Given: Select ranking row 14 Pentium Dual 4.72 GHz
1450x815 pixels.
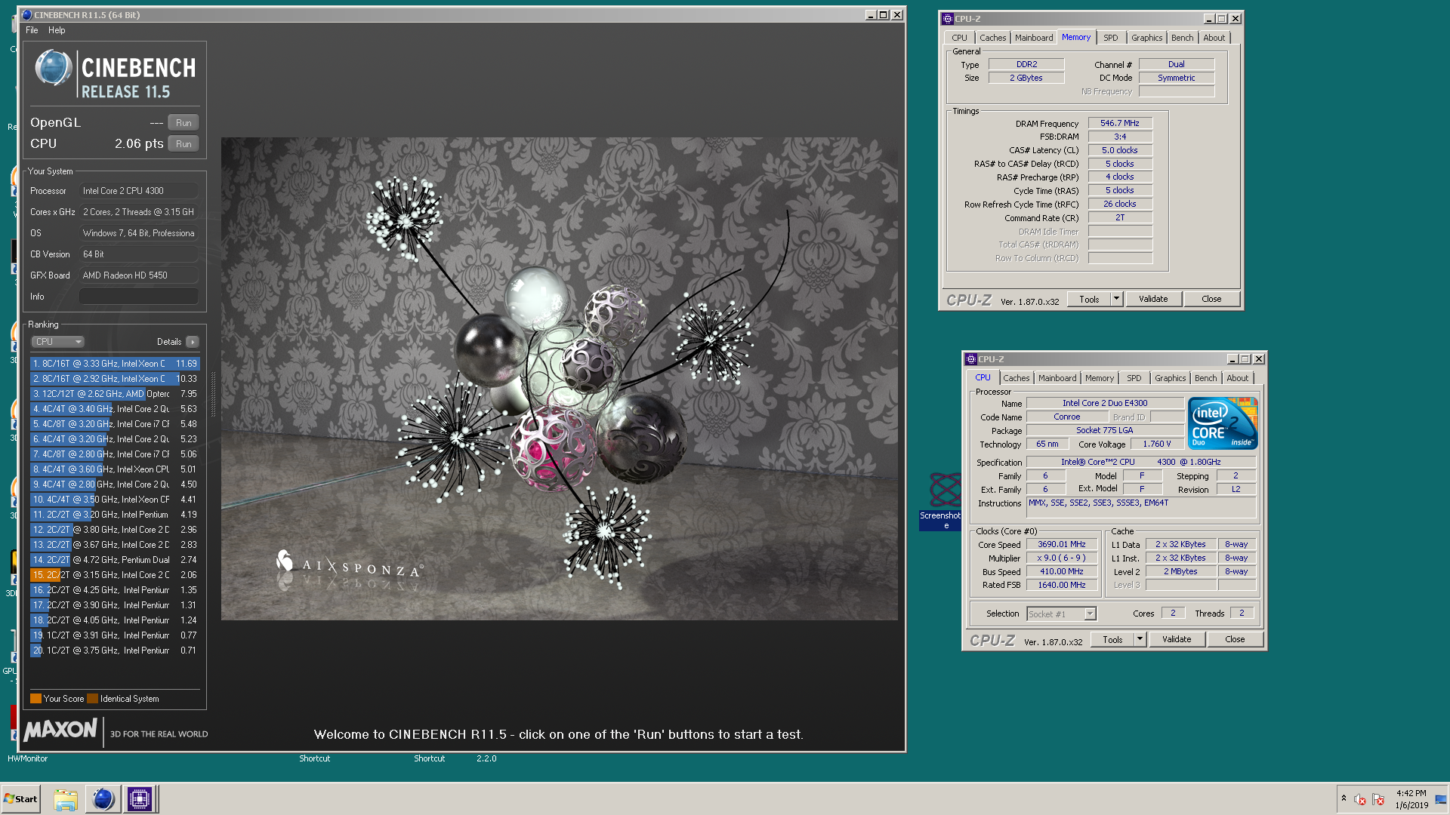Looking at the screenshot, I should 115,560.
